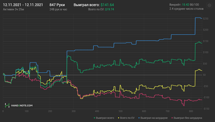
Task: Toggle the pink Выиграл без шоудауна legend dot
Action: tap(172, 118)
